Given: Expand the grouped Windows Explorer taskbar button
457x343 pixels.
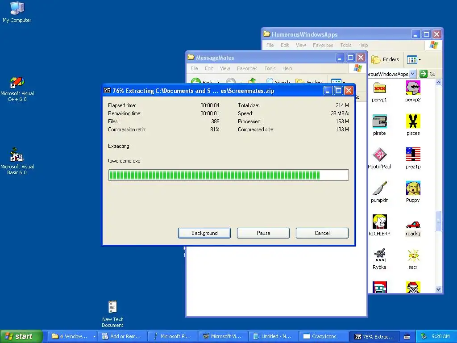Looking at the screenshot, I should tap(72, 336).
